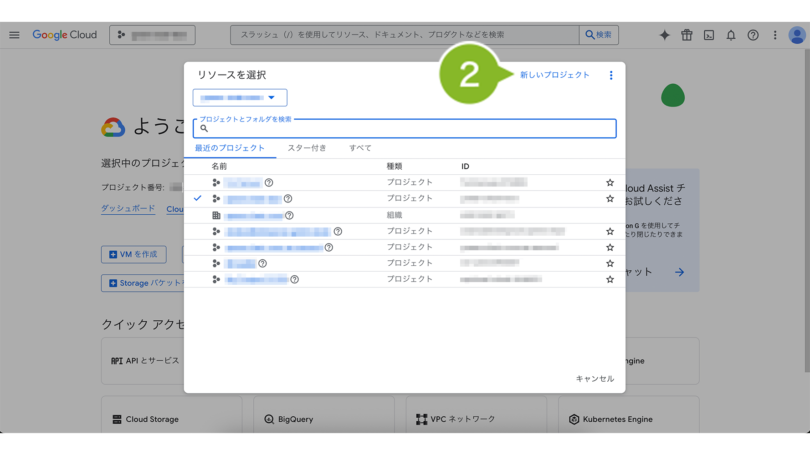Open the help question mark in header
Screen dimensions: 810x455
[x=753, y=35]
